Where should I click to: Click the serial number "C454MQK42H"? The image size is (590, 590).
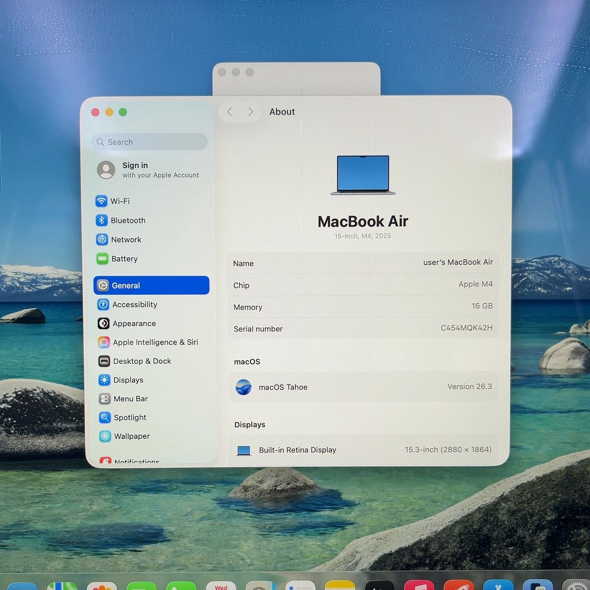(467, 328)
